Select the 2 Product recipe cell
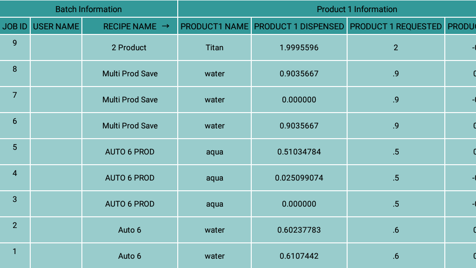 tap(129, 47)
